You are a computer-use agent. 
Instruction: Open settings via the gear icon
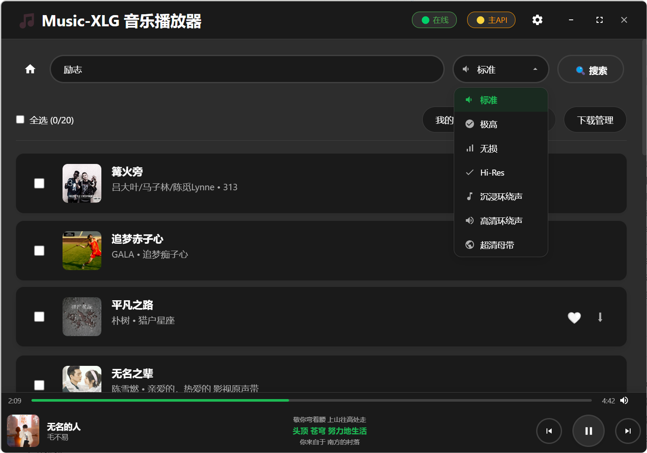point(537,20)
